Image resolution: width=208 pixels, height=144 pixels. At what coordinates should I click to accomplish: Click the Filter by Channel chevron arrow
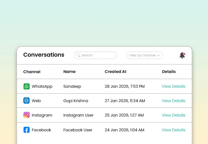tap(158, 55)
